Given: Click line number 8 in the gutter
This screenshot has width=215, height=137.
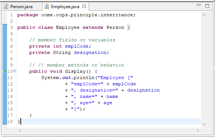Looking at the screenshot, I should (11, 59).
